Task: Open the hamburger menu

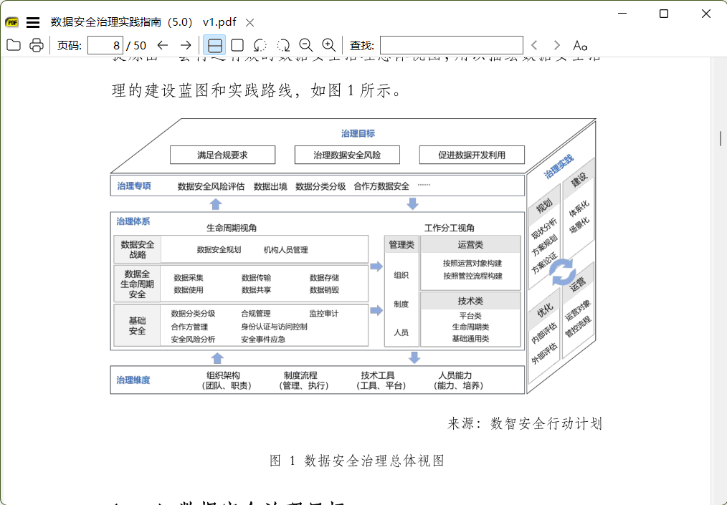Action: click(33, 22)
